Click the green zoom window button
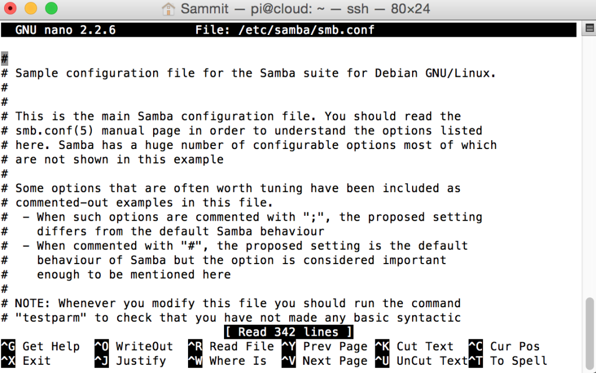596x373 pixels. (51, 8)
